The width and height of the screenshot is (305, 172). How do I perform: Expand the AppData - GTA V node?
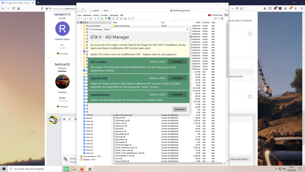pyautogui.click(x=78, y=159)
